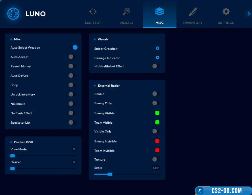Viewport: 252px width, 195px height.
Task: Open the Visuals magnifier eye icon
Action: click(126, 12)
